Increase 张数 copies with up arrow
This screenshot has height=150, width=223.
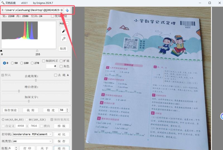[x=16, y=147]
